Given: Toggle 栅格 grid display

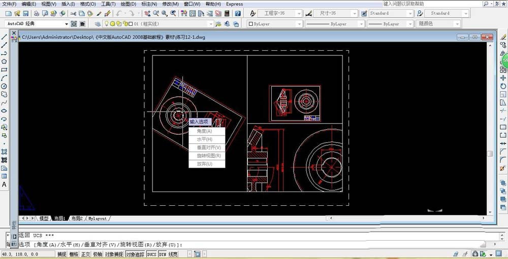Looking at the screenshot, I should [74, 254].
